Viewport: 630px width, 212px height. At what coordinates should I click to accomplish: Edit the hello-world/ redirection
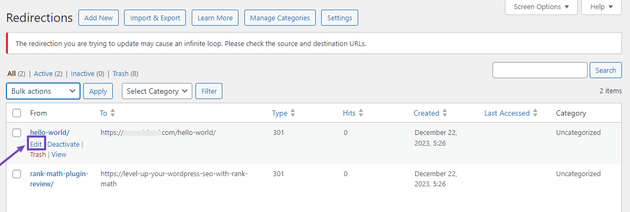[36, 144]
